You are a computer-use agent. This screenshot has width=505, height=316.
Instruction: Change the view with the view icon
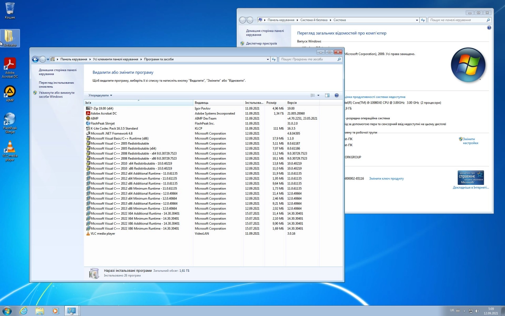coord(312,95)
